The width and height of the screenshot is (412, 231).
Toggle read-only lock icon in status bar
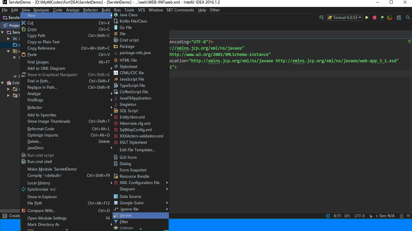tap(370, 216)
